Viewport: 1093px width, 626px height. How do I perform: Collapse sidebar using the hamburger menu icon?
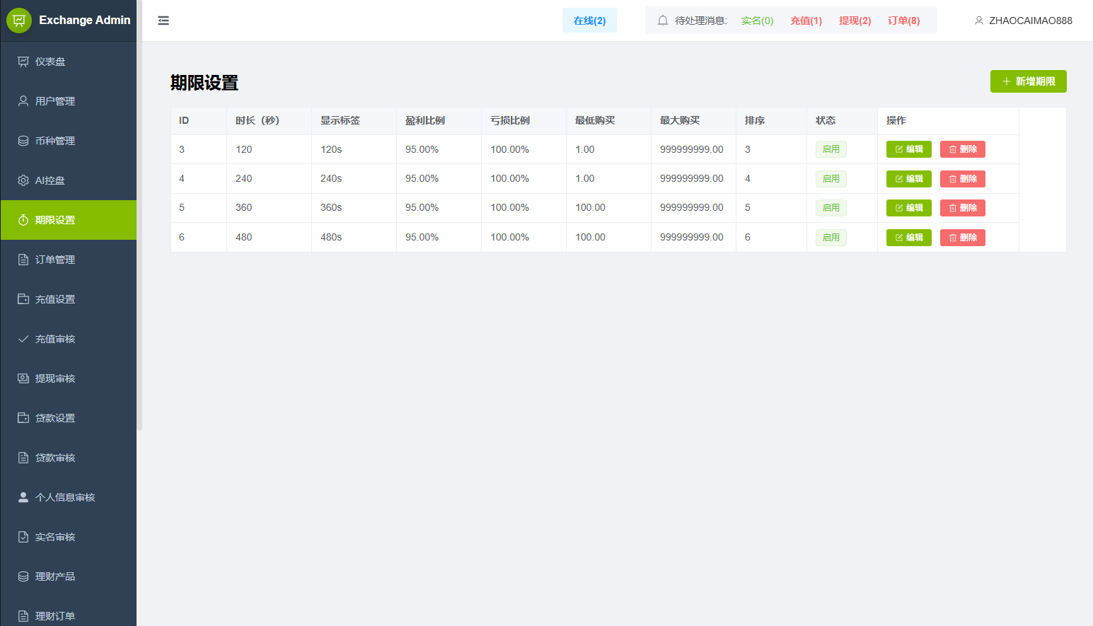click(163, 21)
